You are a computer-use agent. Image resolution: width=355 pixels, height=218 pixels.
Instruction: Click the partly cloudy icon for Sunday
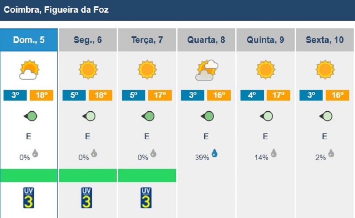[29, 70]
